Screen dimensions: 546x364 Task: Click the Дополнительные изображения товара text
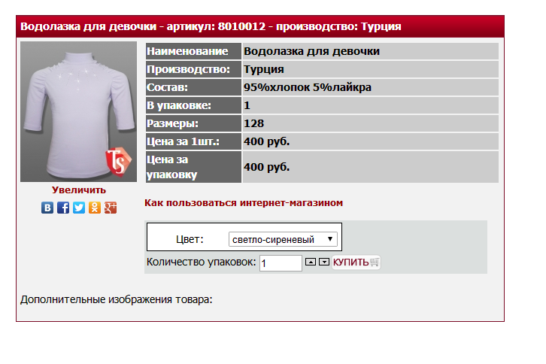[117, 299]
